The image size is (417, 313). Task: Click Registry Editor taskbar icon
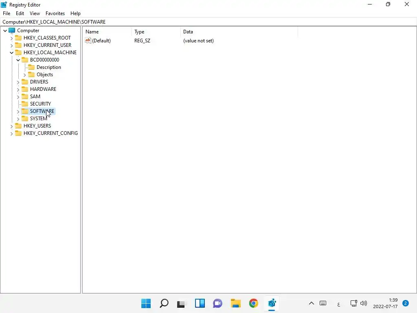pyautogui.click(x=272, y=303)
